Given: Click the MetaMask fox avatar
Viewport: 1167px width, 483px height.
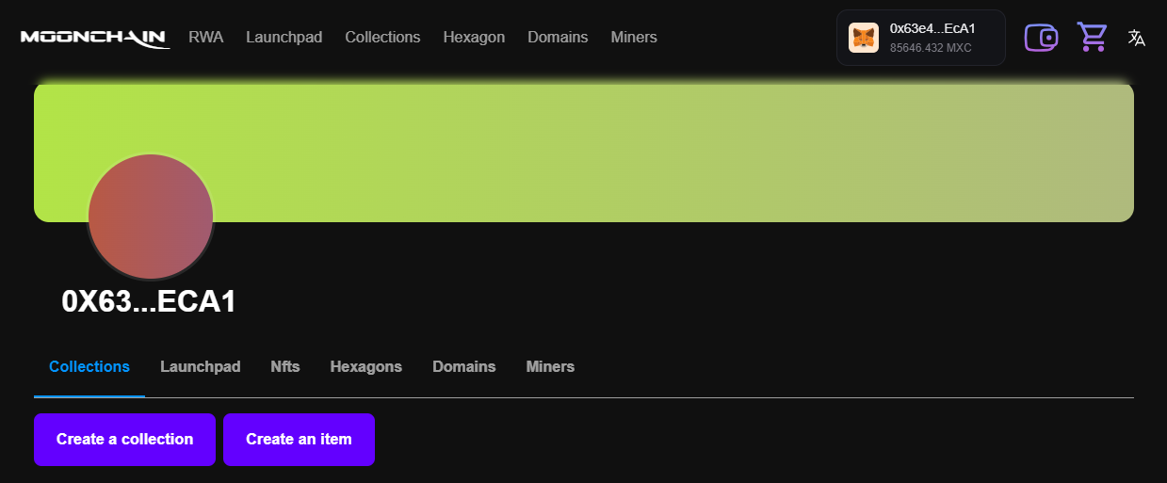Looking at the screenshot, I should [x=863, y=38].
